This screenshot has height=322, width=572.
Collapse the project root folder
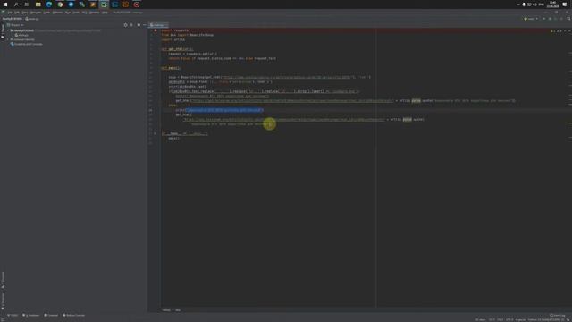[8, 30]
